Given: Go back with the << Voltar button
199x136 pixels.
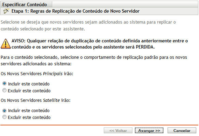Looking at the screenshot, I should click(x=118, y=131).
